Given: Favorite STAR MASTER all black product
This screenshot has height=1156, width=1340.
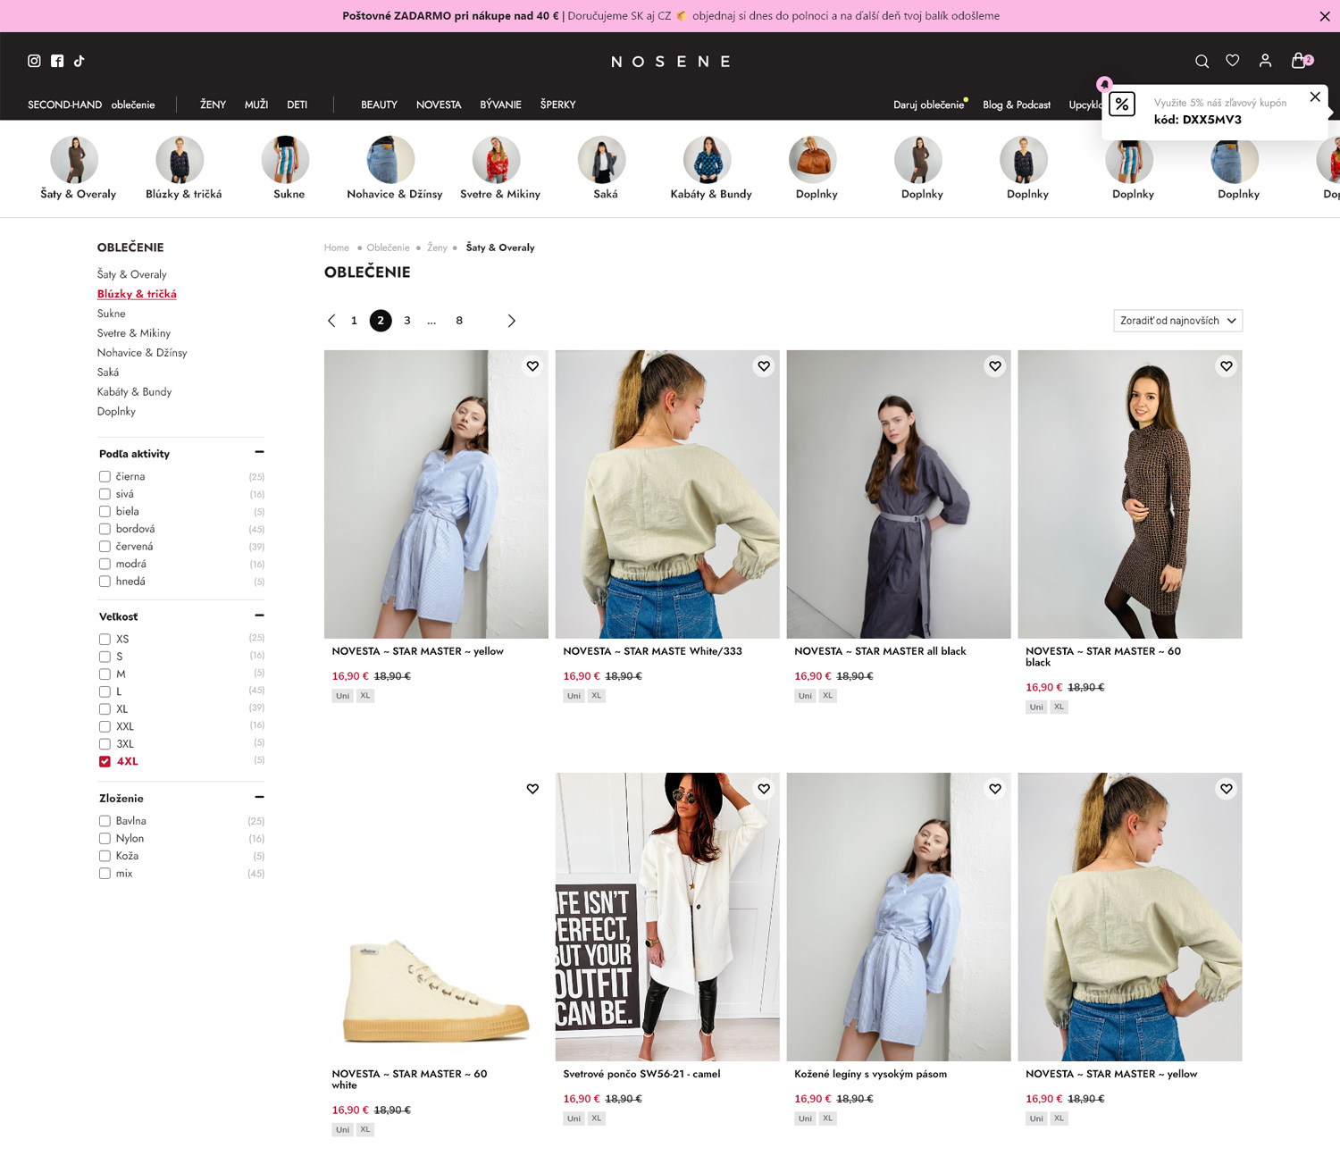Looking at the screenshot, I should pos(995,366).
